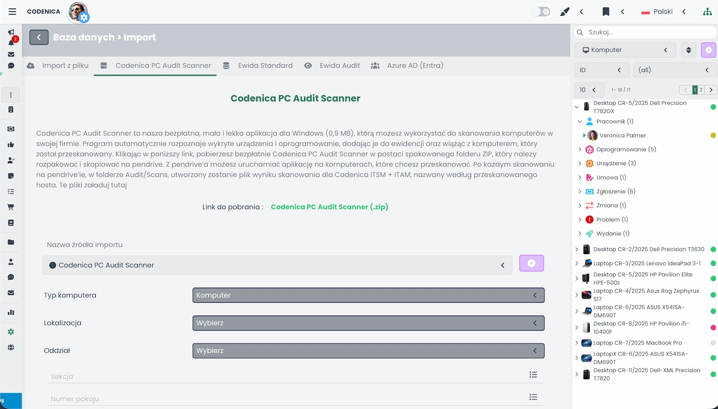The height and width of the screenshot is (409, 718).
Task: Click the Szukaj search field
Action: tap(645, 32)
